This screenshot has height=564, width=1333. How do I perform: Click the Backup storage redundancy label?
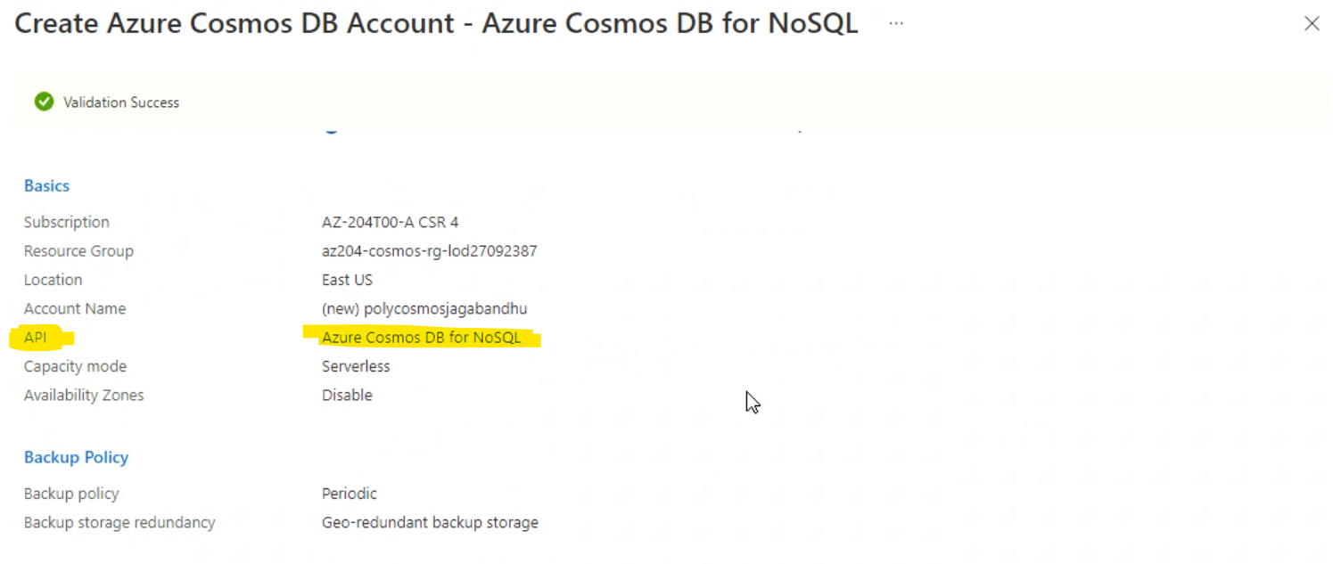click(119, 522)
